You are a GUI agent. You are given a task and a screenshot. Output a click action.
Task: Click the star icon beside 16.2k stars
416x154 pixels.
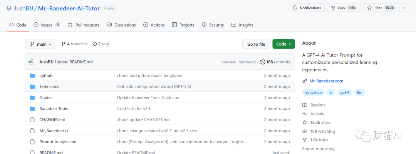[x=305, y=123]
